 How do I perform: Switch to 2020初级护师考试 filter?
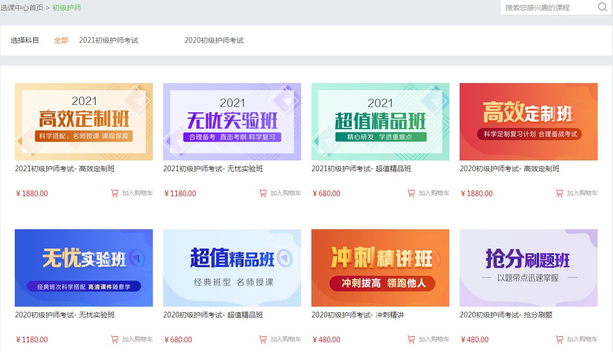215,40
